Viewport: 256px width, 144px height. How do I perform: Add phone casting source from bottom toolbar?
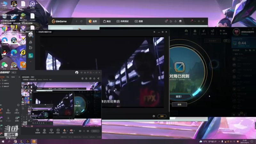point(51,131)
